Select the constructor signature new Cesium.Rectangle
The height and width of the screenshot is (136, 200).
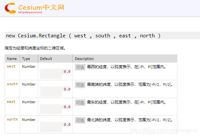coord(83,36)
